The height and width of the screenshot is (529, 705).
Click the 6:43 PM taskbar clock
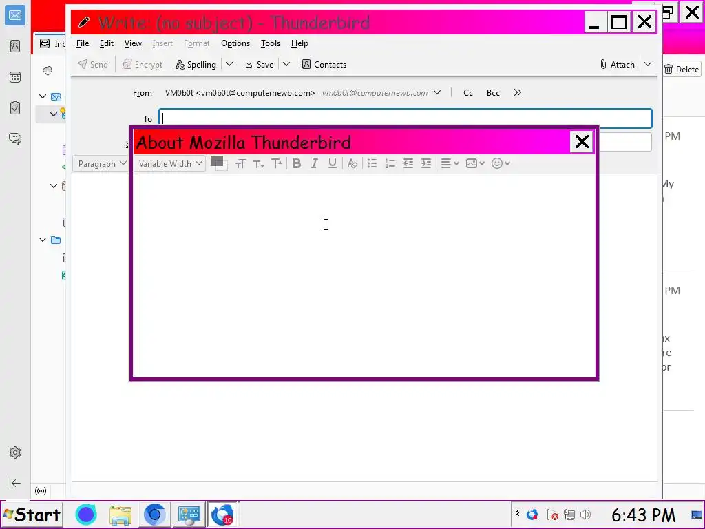point(644,515)
